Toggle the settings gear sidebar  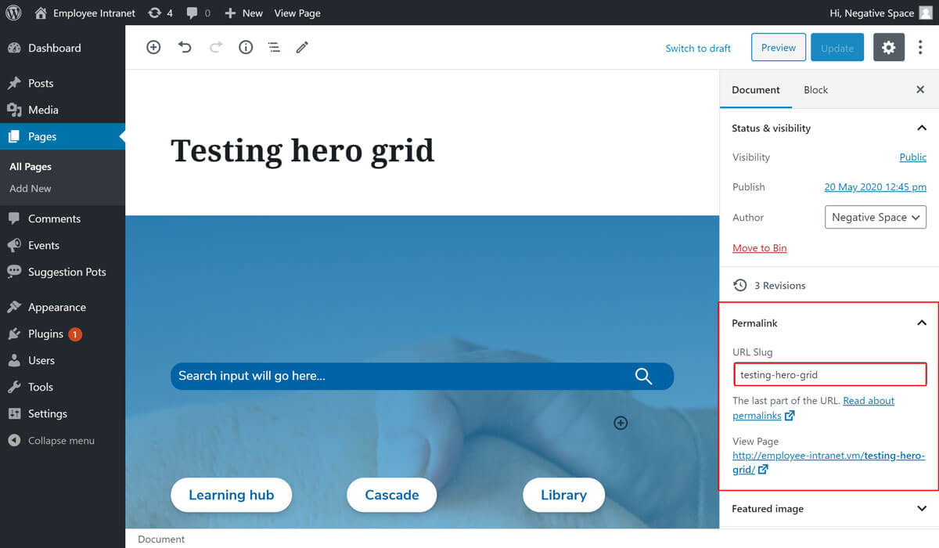pos(888,48)
